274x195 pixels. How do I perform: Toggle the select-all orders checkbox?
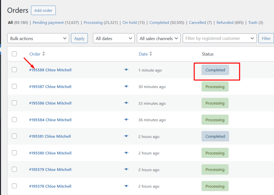click(x=14, y=54)
